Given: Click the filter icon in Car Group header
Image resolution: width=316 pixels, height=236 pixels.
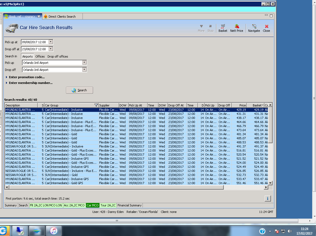Looking at the screenshot, I should click(x=96, y=105).
